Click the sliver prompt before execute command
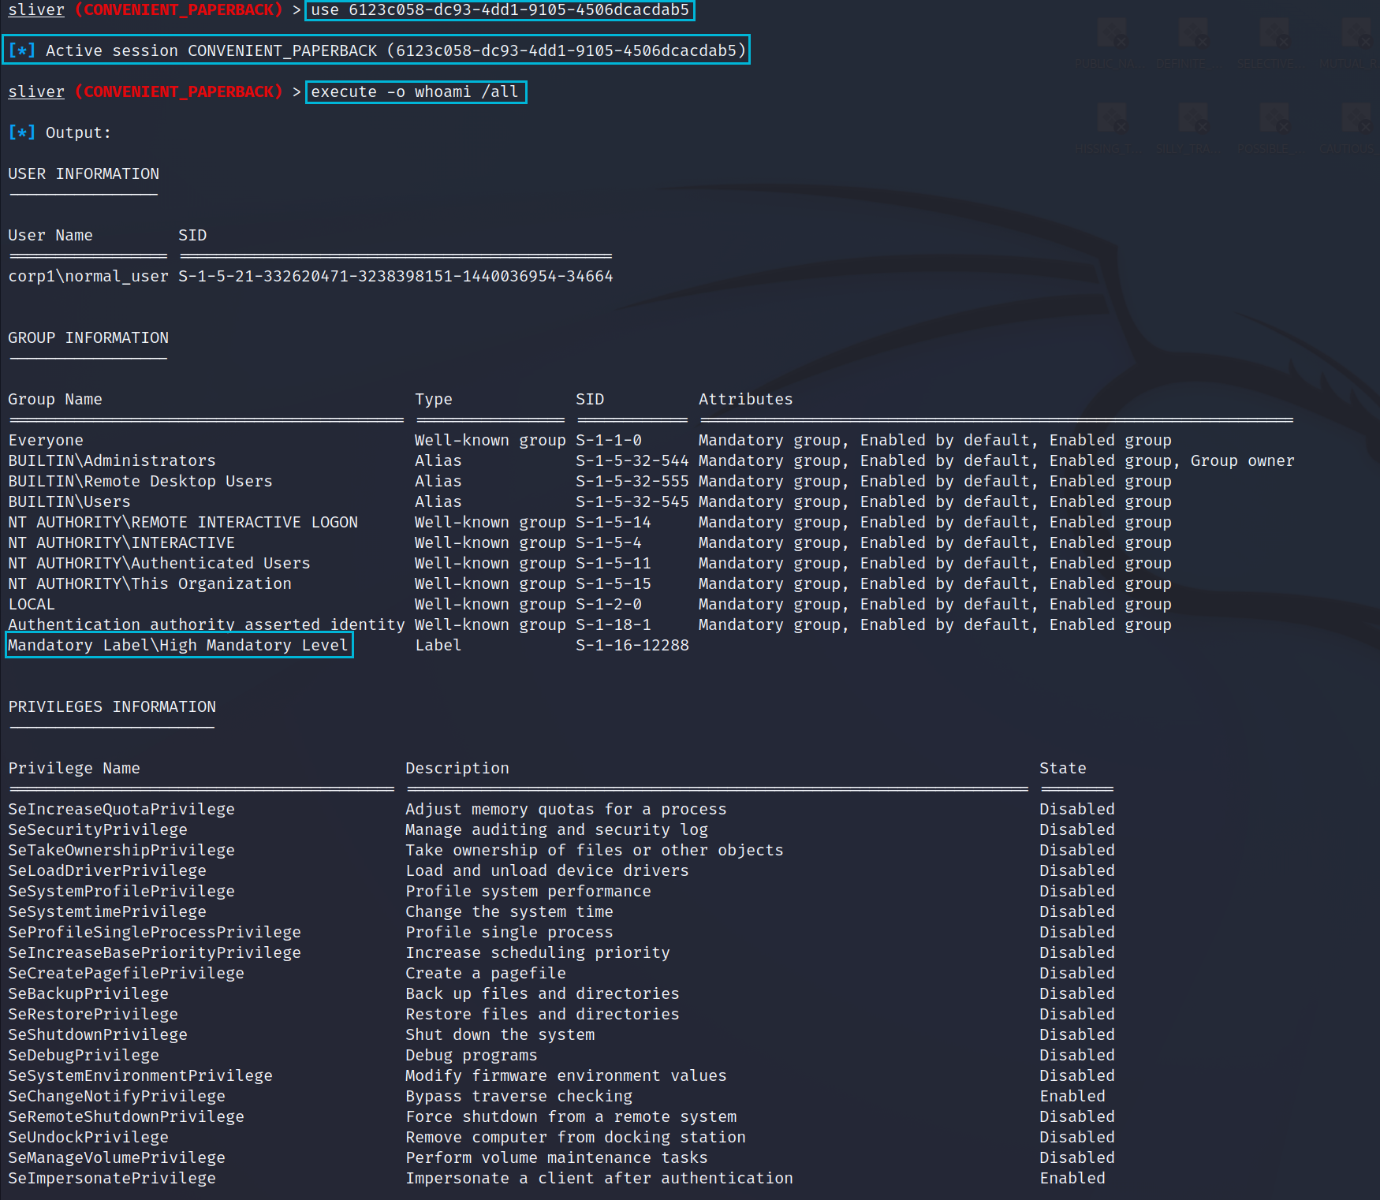The height and width of the screenshot is (1200, 1380). (36, 92)
